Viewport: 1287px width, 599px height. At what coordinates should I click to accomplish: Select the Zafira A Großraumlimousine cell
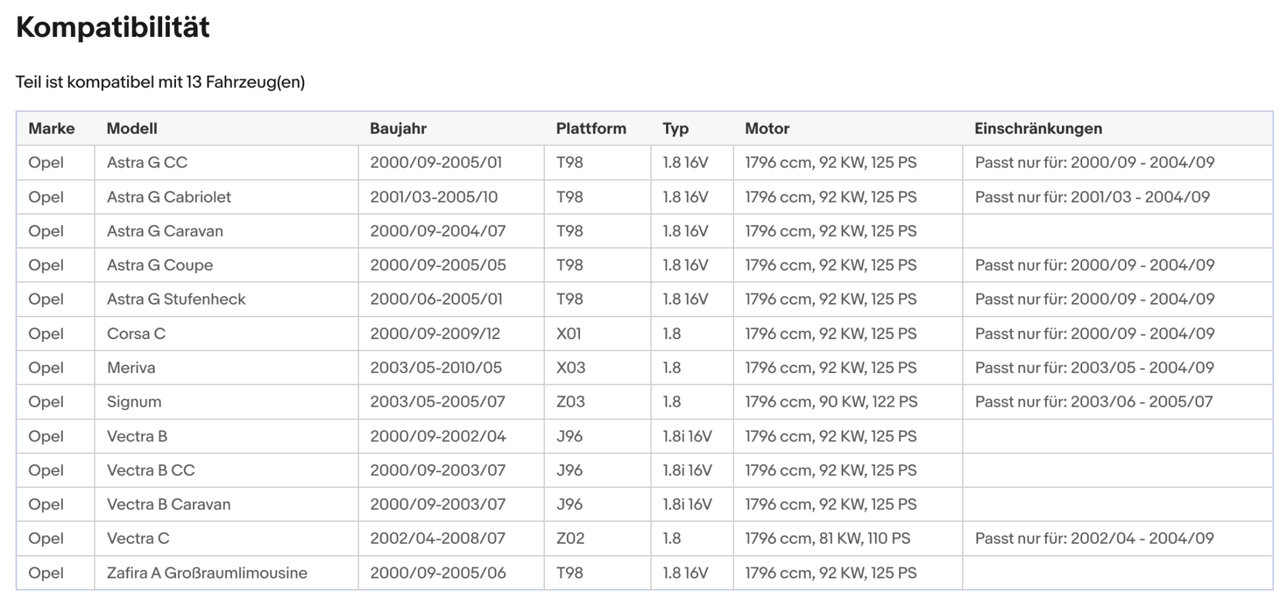coord(206,573)
